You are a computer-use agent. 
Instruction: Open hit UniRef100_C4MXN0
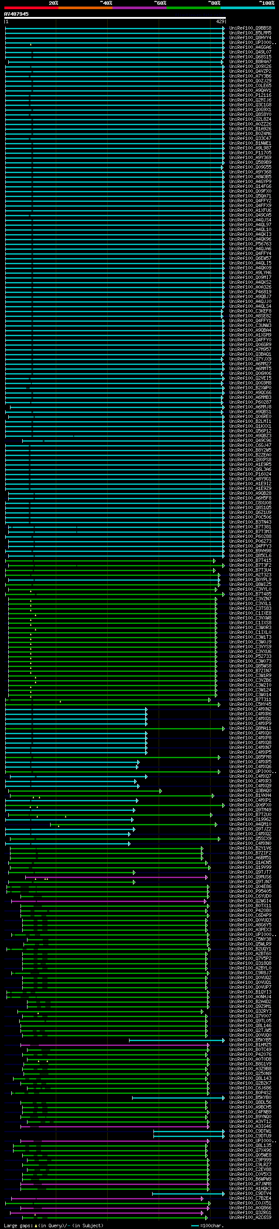[250, 843]
